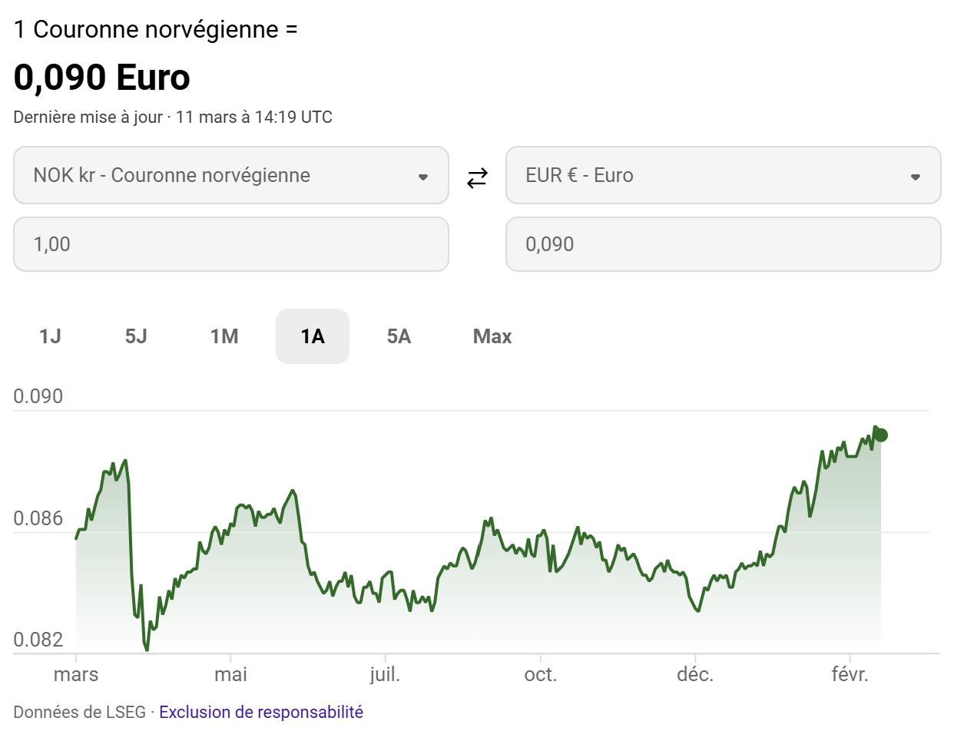Click the mars label on the axis
Viewport: 954px width, 731px height.
click(76, 675)
